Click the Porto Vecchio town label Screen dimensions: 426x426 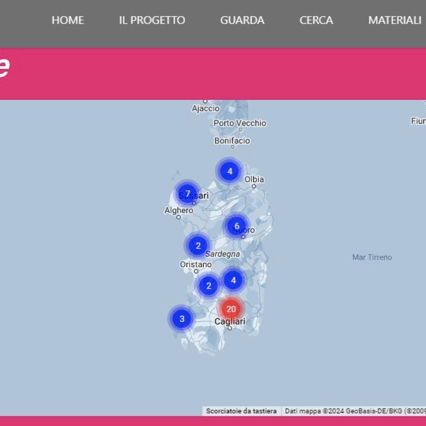coord(240,123)
